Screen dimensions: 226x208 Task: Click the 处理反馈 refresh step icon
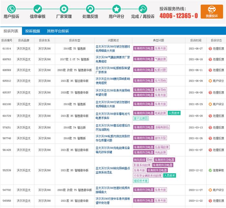coord(90,9)
